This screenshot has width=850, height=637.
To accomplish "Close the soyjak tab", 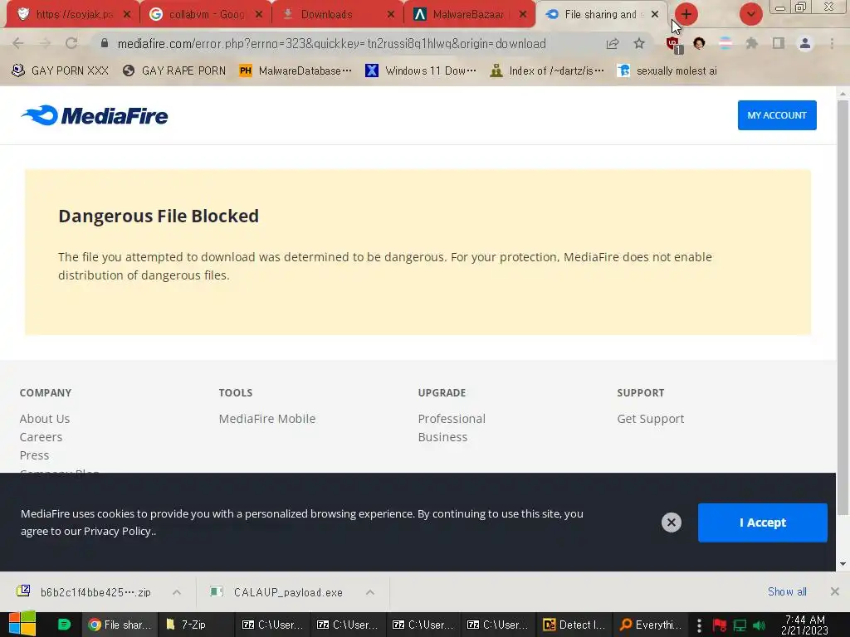I will pyautogui.click(x=127, y=15).
